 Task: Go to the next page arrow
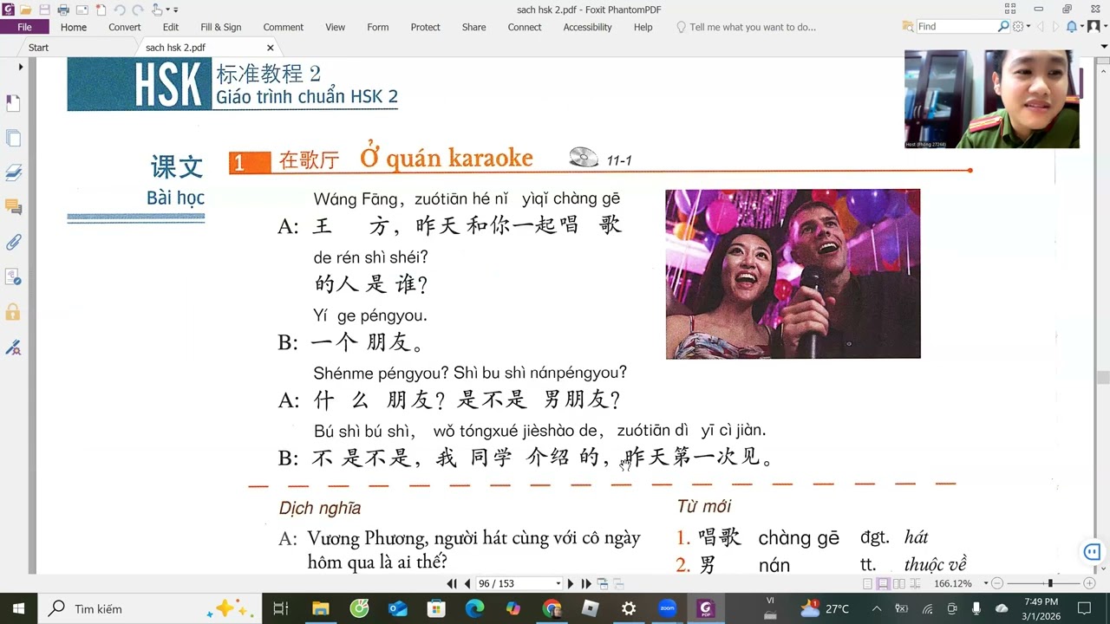point(570,584)
